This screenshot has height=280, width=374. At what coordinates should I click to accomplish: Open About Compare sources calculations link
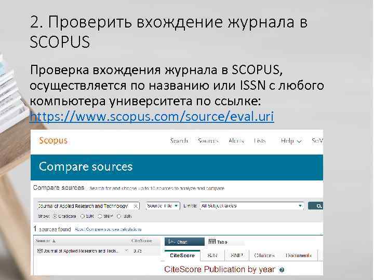click(108, 229)
